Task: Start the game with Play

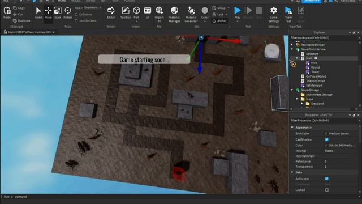Action: (238, 11)
